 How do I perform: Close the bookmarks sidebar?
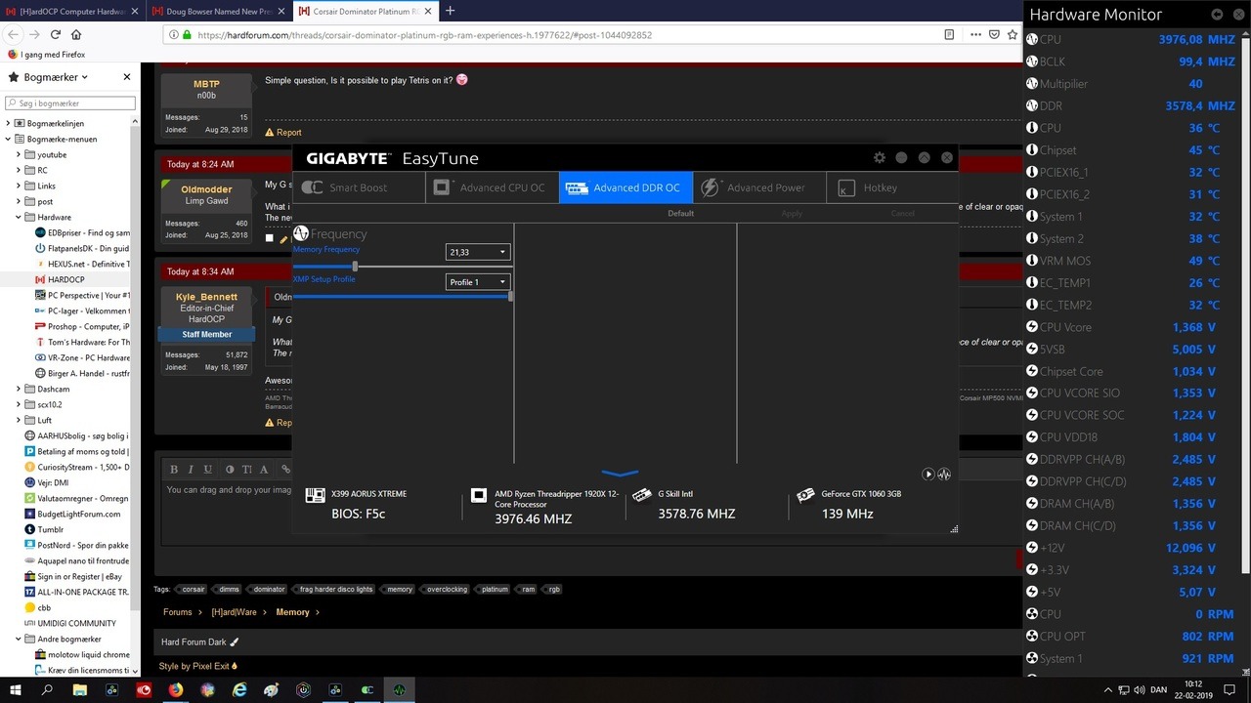tap(126, 77)
